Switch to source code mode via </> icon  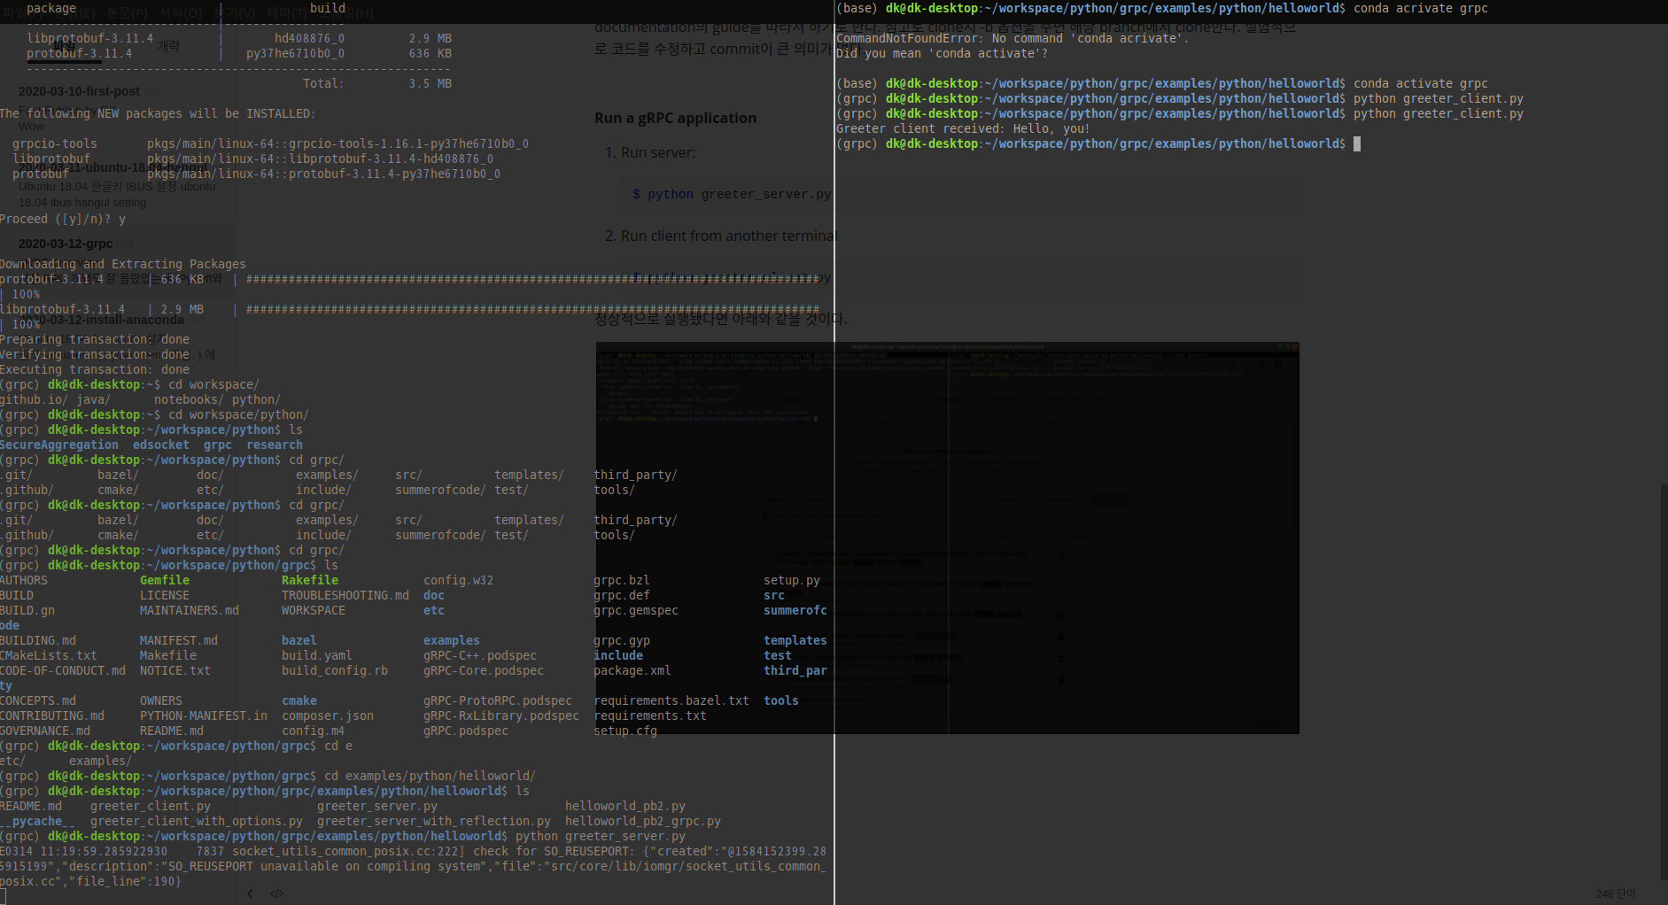pos(276,893)
